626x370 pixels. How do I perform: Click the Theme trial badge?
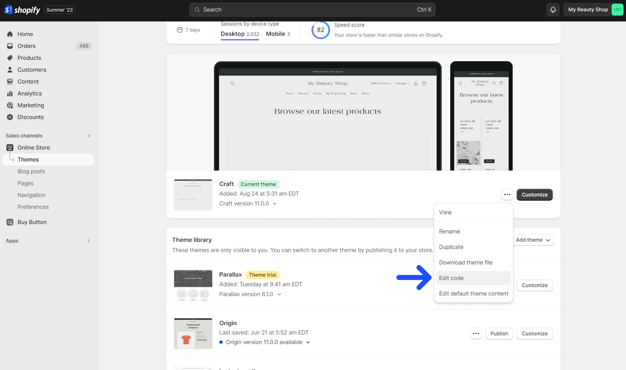click(x=263, y=275)
